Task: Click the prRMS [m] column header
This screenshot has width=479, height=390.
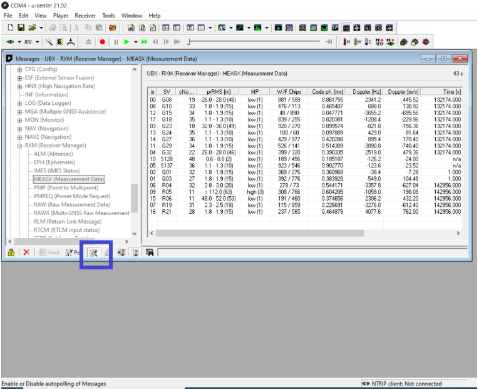Action: [218, 91]
